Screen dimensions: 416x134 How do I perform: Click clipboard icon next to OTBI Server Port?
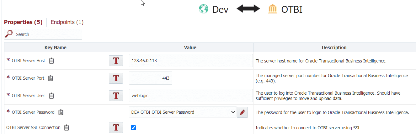point(51,78)
